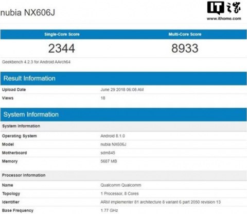Click the 'Operating System' row label

click(20, 136)
